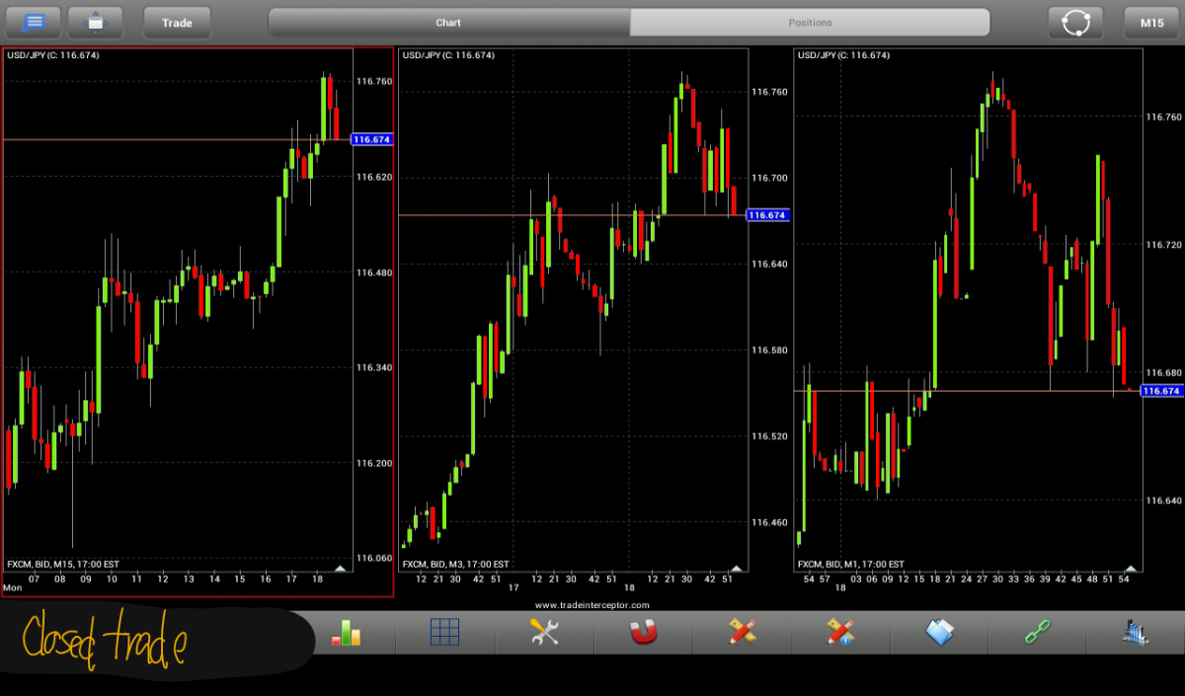The height and width of the screenshot is (696, 1185).
Task: Select the grid layout icon
Action: (x=445, y=632)
